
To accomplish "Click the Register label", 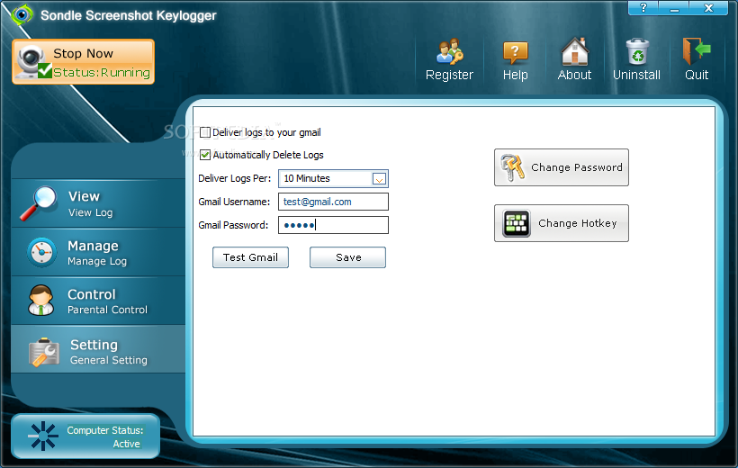I will (449, 75).
